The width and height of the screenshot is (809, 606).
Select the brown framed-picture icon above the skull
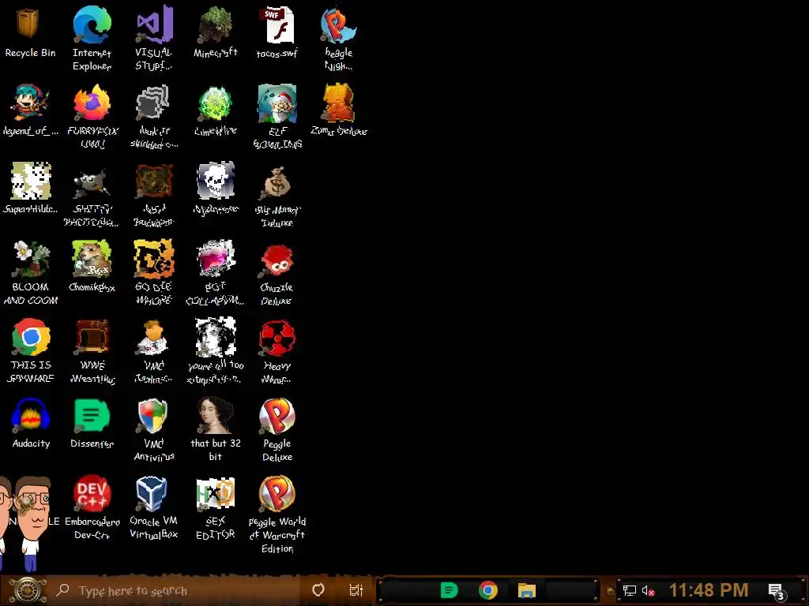[x=153, y=181]
